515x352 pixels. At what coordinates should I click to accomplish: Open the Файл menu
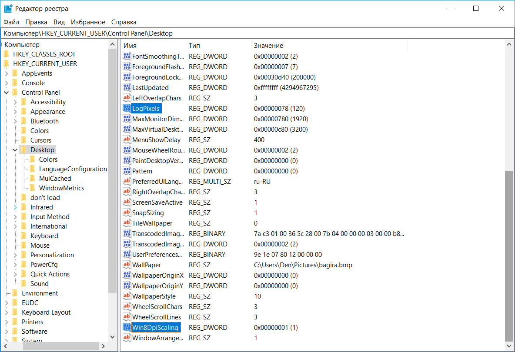tap(11, 22)
